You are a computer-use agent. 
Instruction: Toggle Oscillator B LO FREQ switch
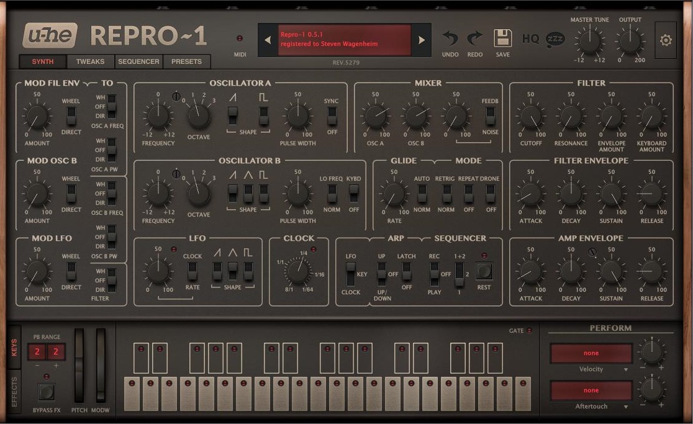[x=332, y=194]
